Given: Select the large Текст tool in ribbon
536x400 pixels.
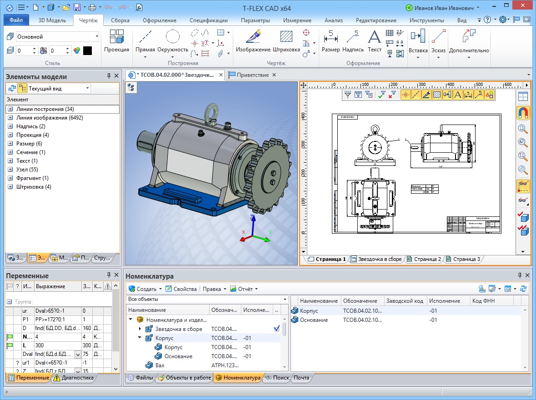Looking at the screenshot, I should [374, 41].
